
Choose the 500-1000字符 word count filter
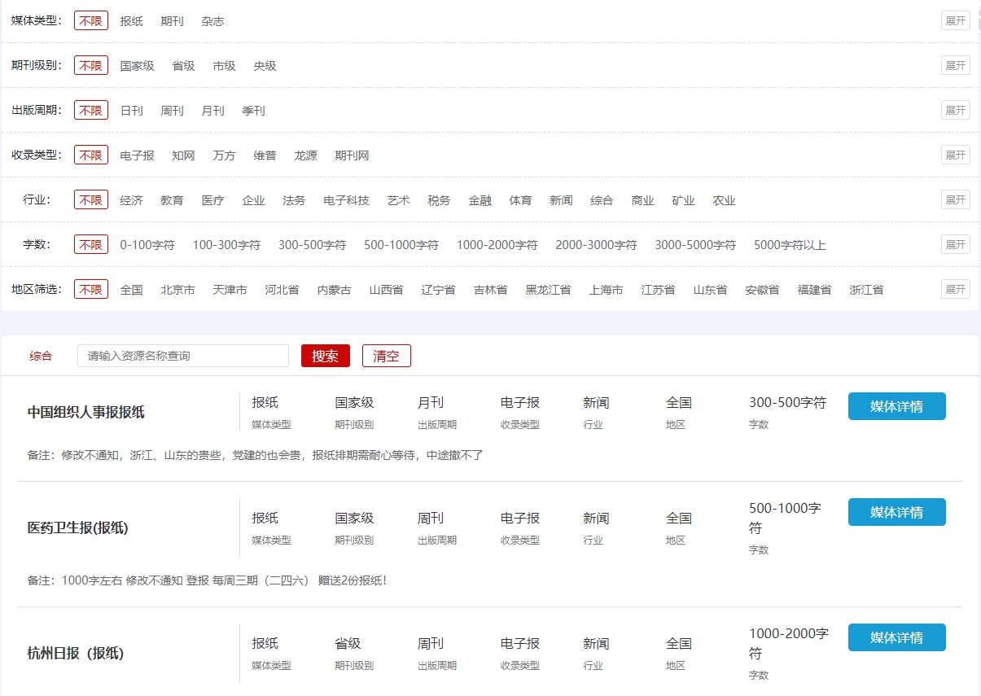click(x=401, y=245)
